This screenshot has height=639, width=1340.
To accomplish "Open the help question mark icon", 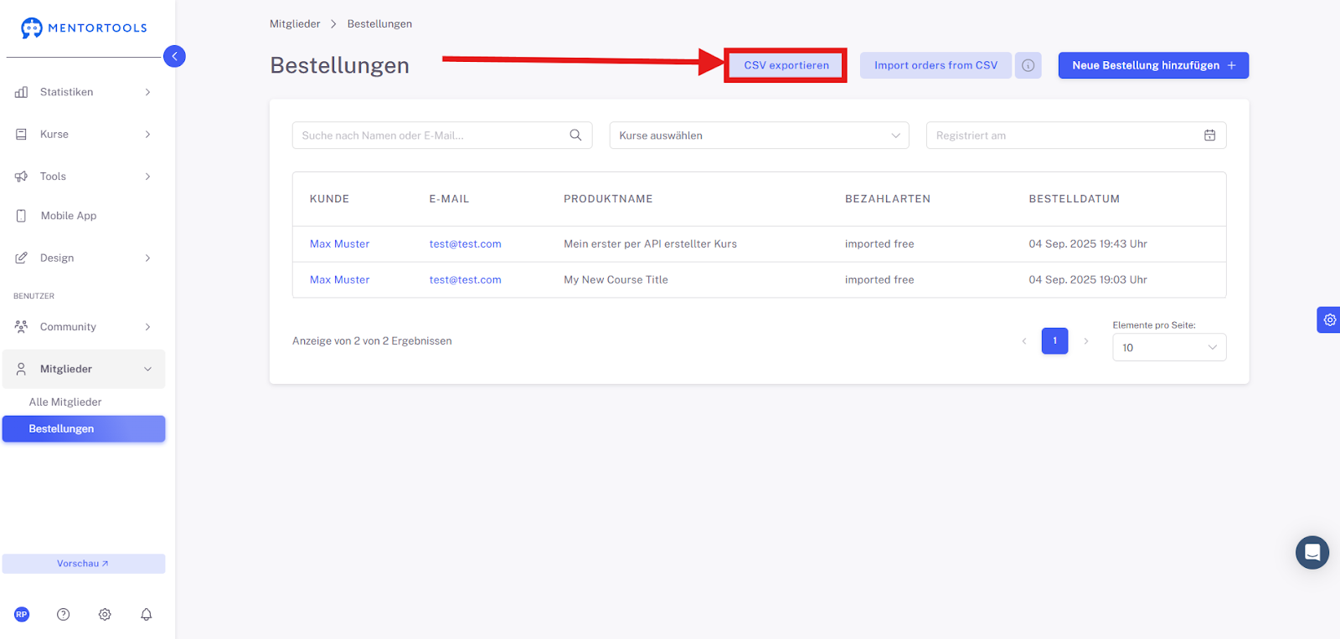I will (x=63, y=614).
